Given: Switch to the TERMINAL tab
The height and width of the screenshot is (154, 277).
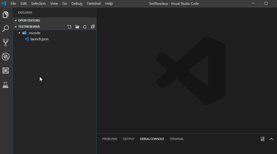Looking at the screenshot, I should (x=177, y=139).
